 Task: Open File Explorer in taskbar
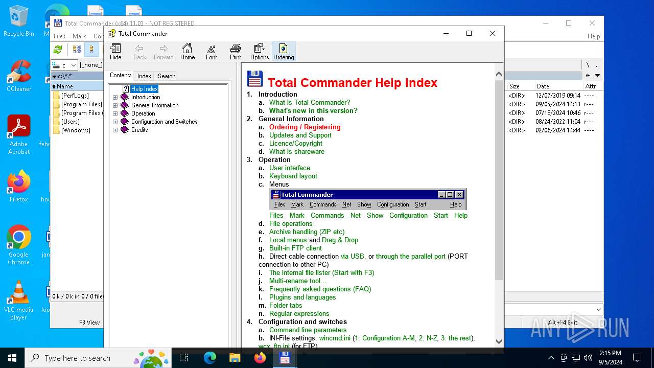[x=235, y=358]
